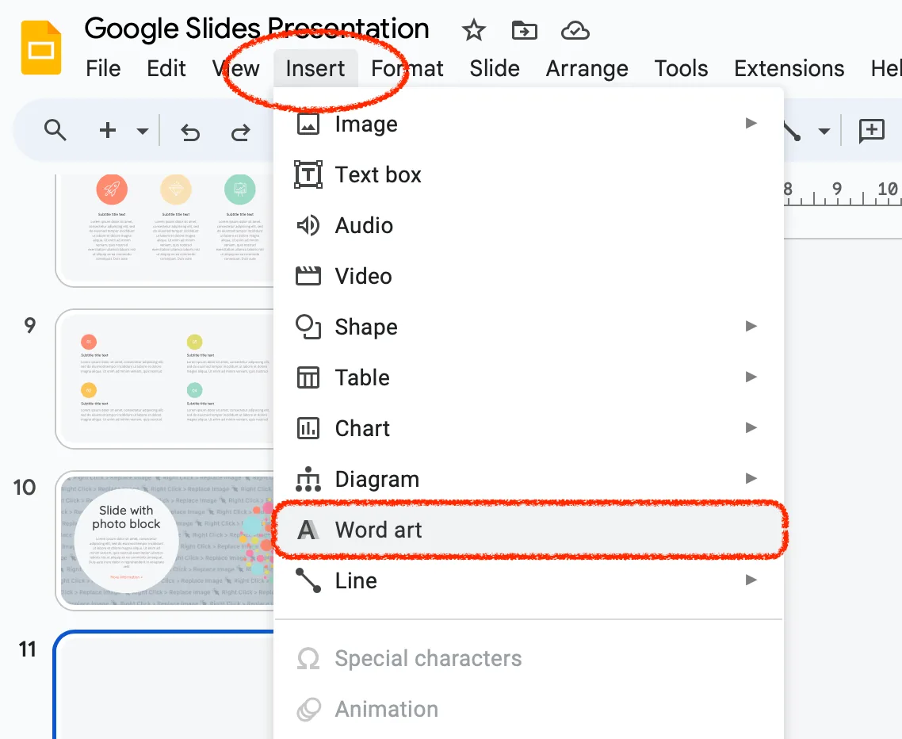
Task: Choose Image from Insert menu
Action: point(528,124)
